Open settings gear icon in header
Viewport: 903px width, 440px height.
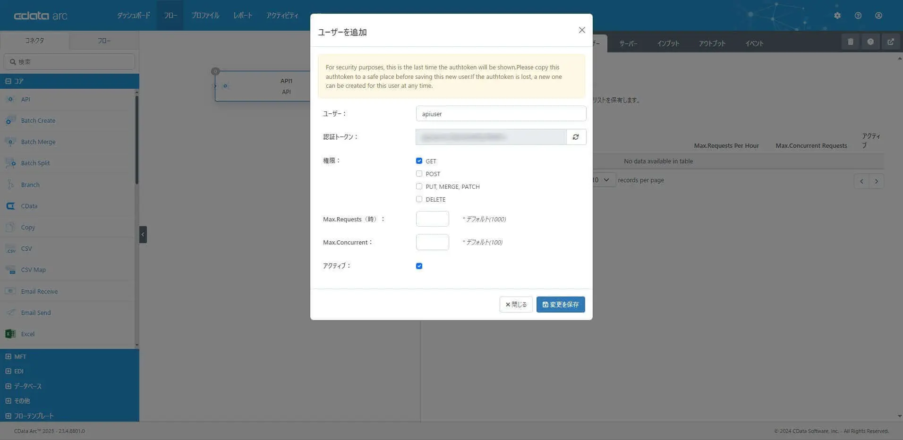click(x=837, y=16)
